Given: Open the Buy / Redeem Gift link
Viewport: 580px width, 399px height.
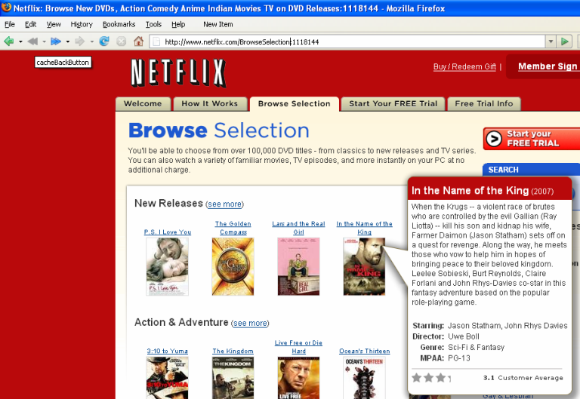Looking at the screenshot, I should coord(464,67).
